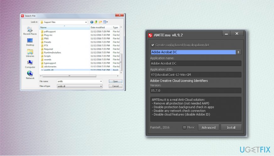Go back using the blue back arrow icon
The width and height of the screenshot is (274, 156).
[92, 22]
